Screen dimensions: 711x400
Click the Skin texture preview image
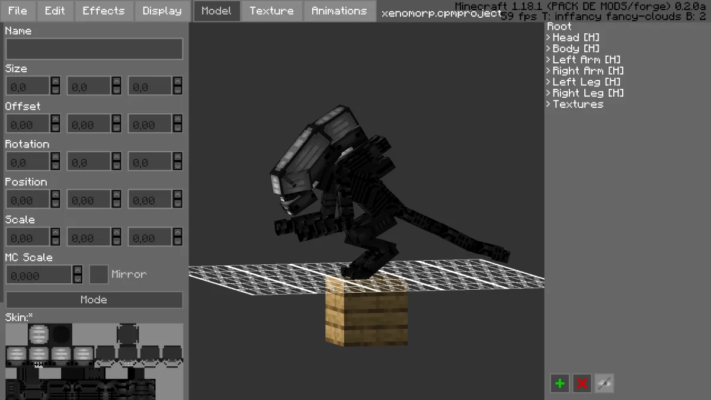click(x=94, y=361)
